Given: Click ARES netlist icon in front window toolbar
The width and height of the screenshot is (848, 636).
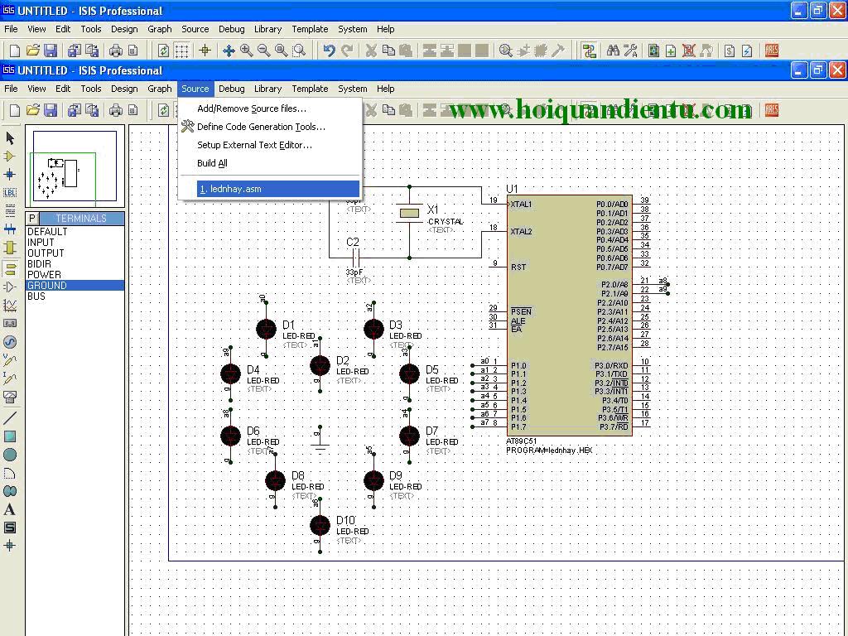Looking at the screenshot, I should pos(772,110).
